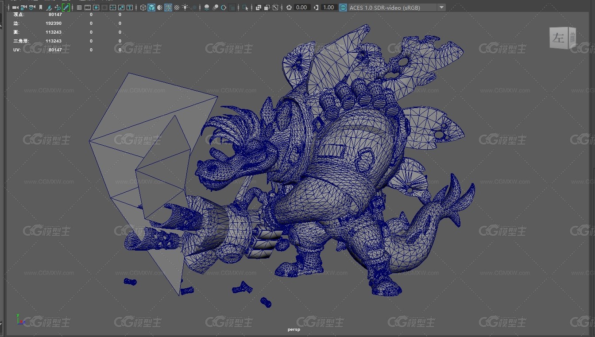The width and height of the screenshot is (595, 337).
Task: Edit the Exposure value 0.00
Action: click(302, 8)
